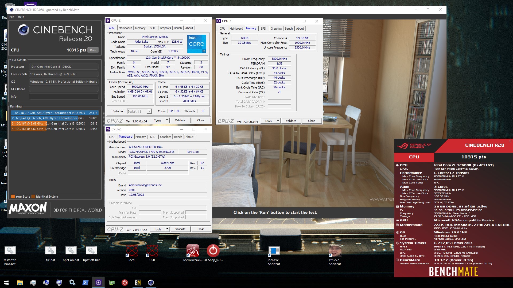This screenshot has height=288, width=513.
Task: Click Validate in the CPU-Z CPU window
Action: 180,120
